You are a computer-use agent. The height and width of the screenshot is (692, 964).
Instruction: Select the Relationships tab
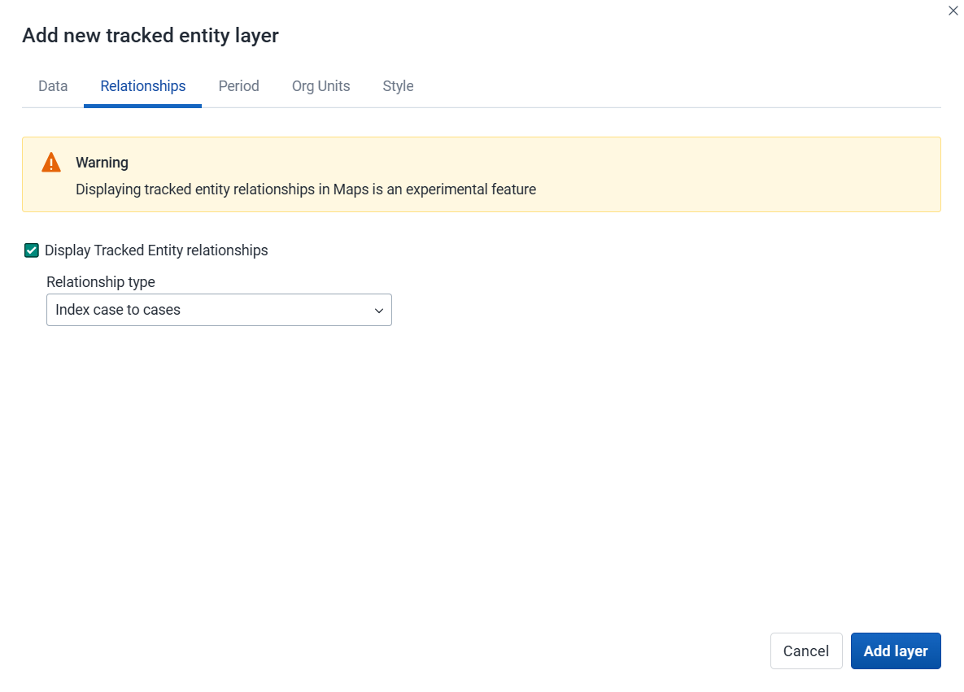point(142,86)
